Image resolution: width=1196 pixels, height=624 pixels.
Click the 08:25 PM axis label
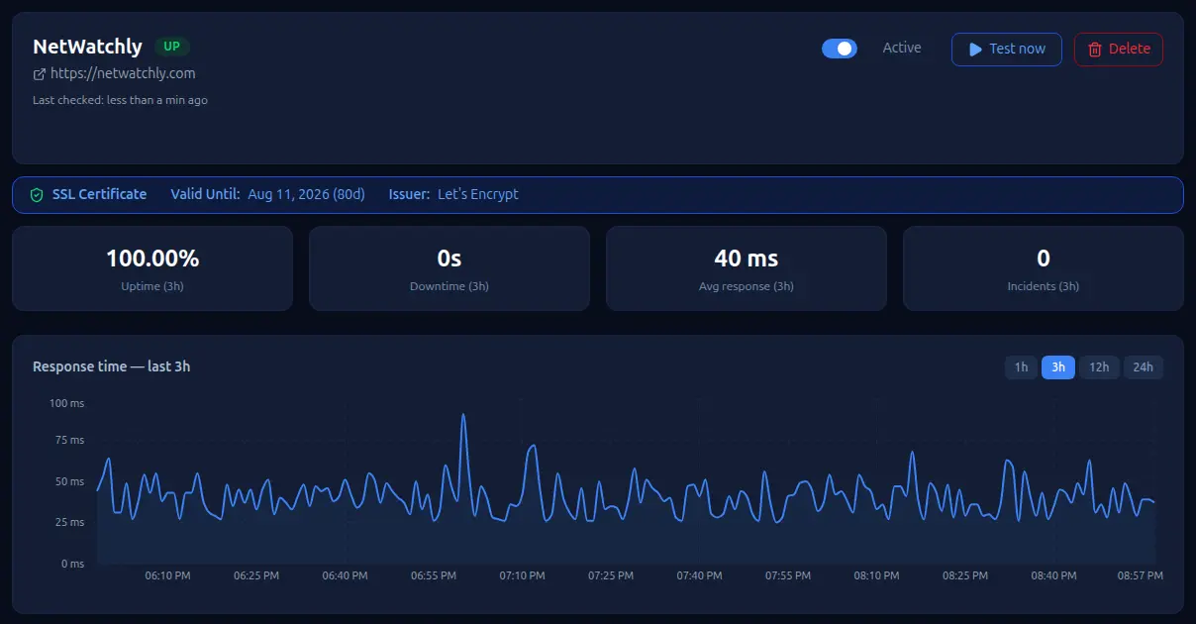965,575
